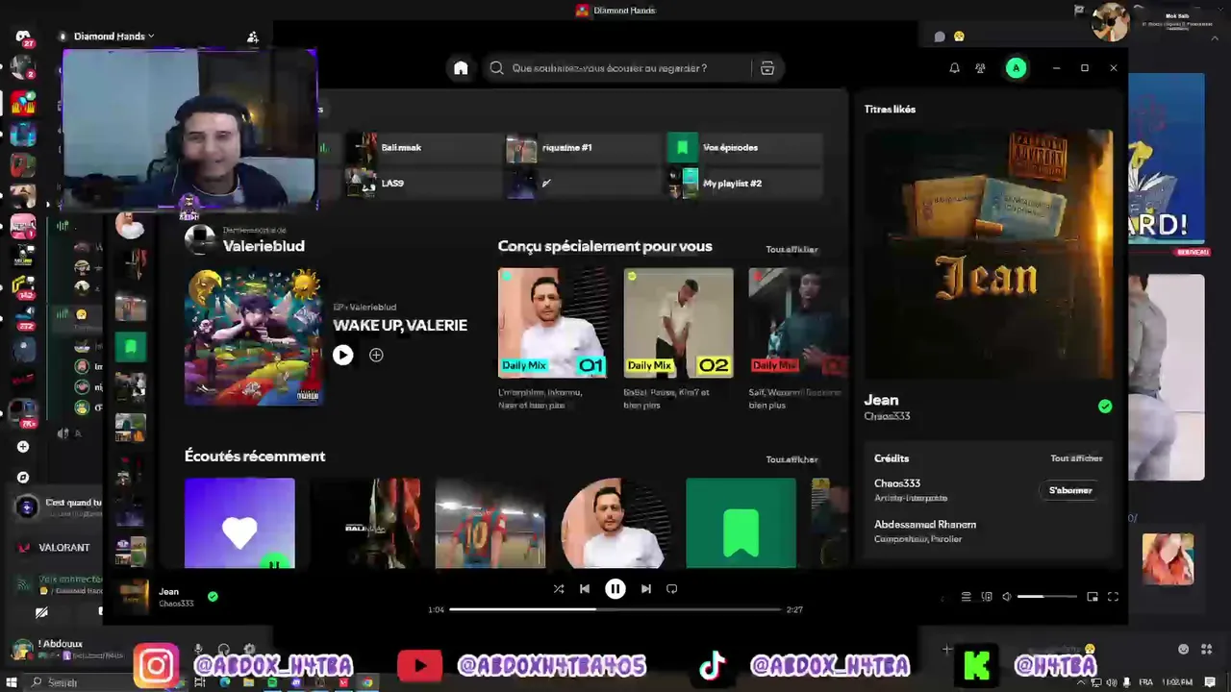Play the WAKE UP, VALERIE release
The image size is (1231, 692).
[343, 355]
